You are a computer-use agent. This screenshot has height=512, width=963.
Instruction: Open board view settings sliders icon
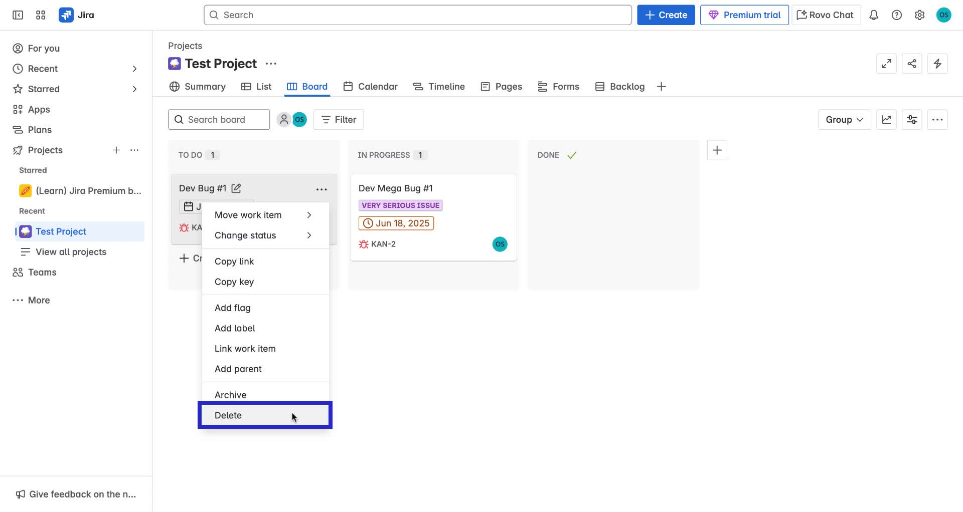coord(912,119)
